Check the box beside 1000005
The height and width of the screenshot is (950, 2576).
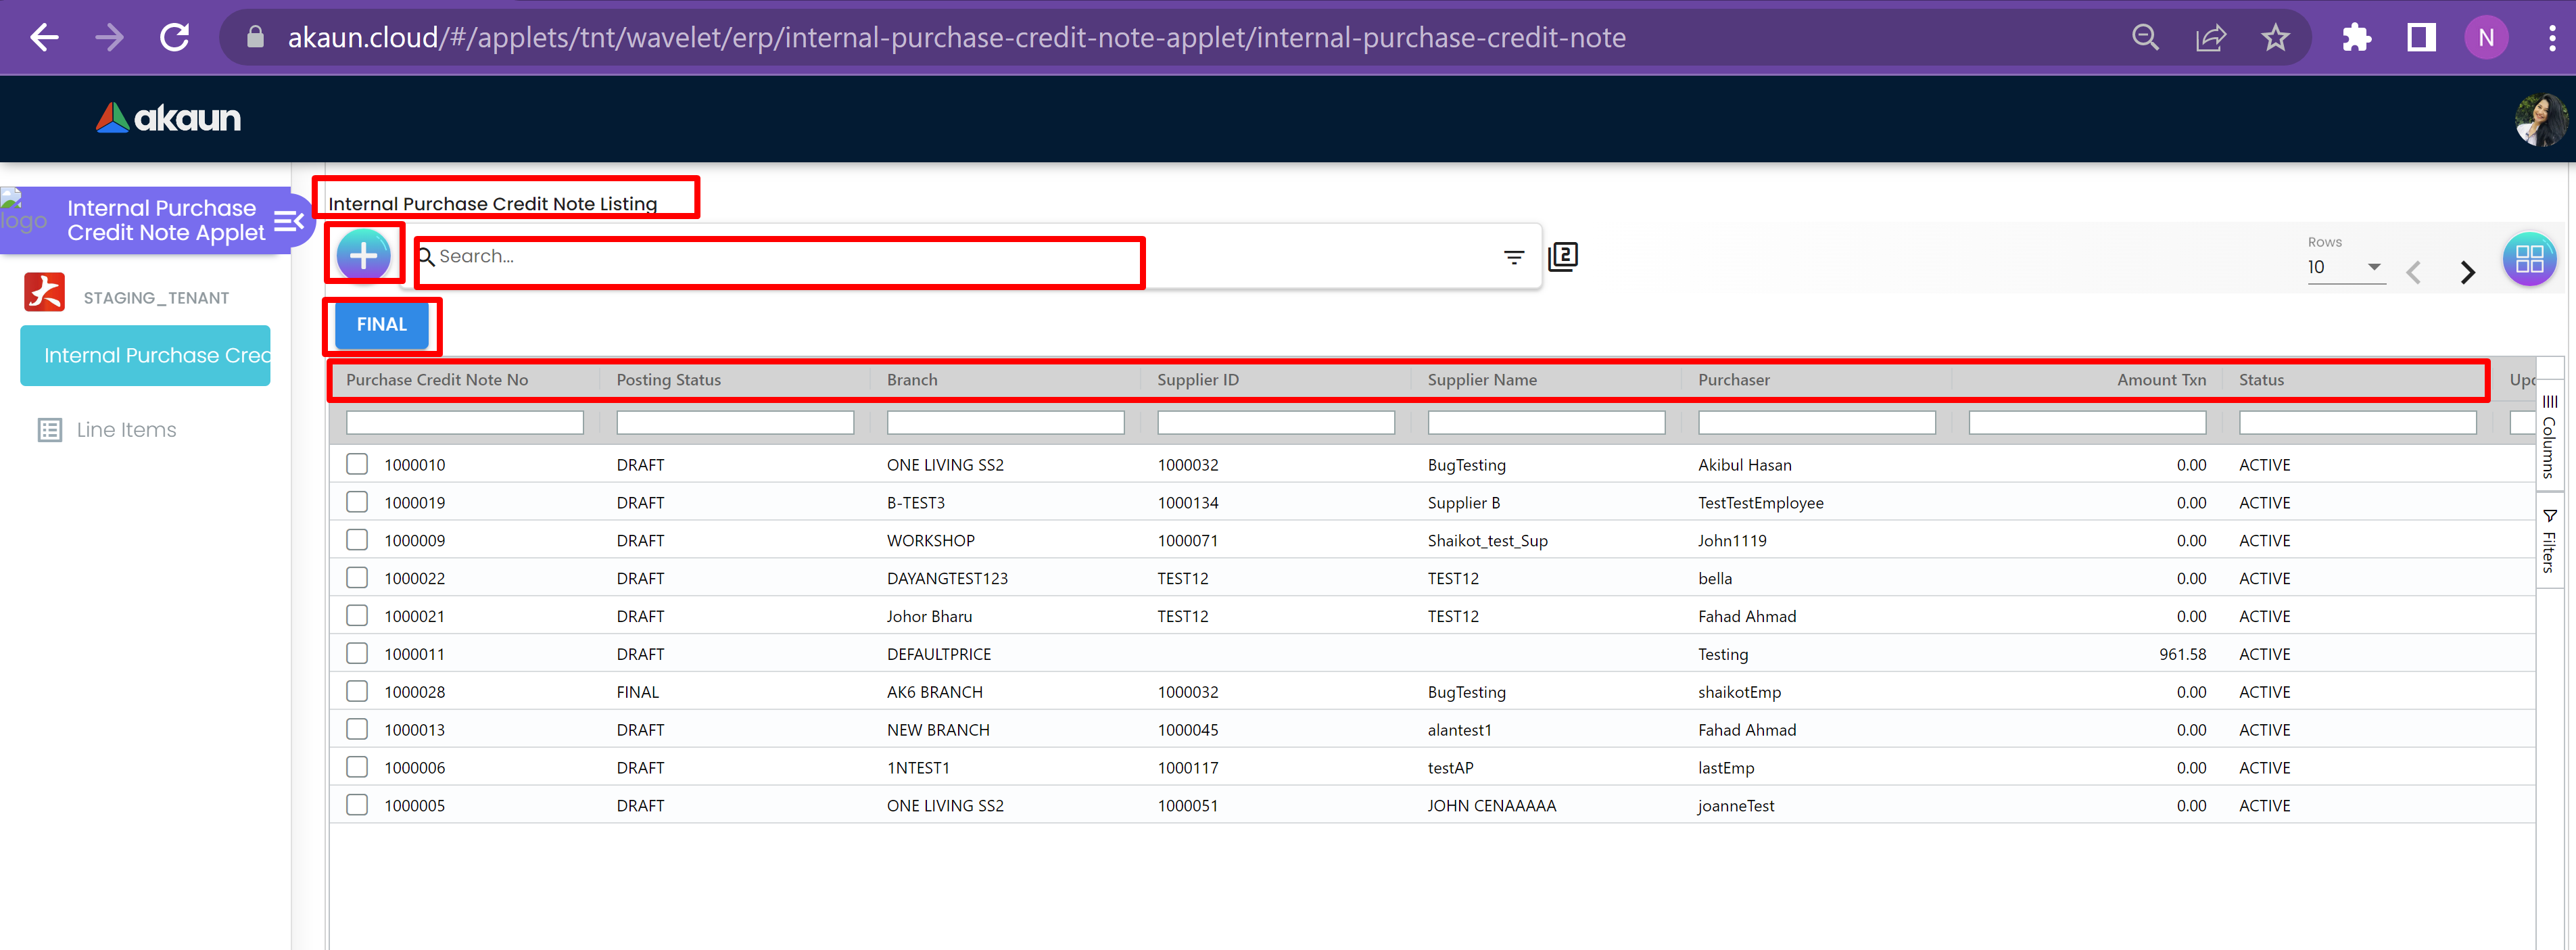(357, 805)
